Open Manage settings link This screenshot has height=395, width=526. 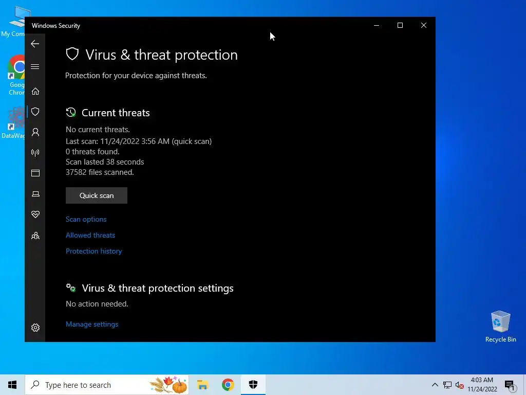click(92, 324)
